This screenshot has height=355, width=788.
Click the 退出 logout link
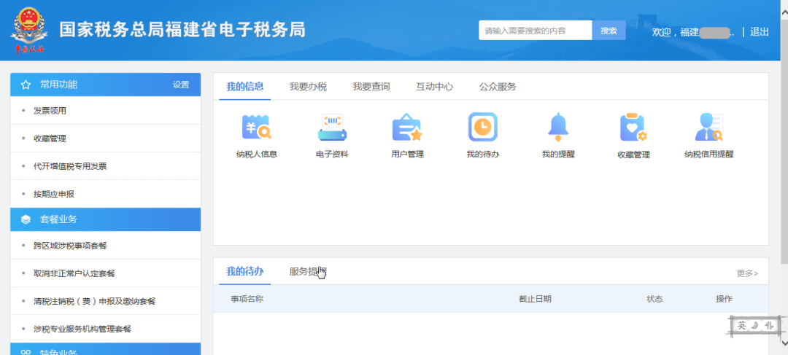click(760, 31)
